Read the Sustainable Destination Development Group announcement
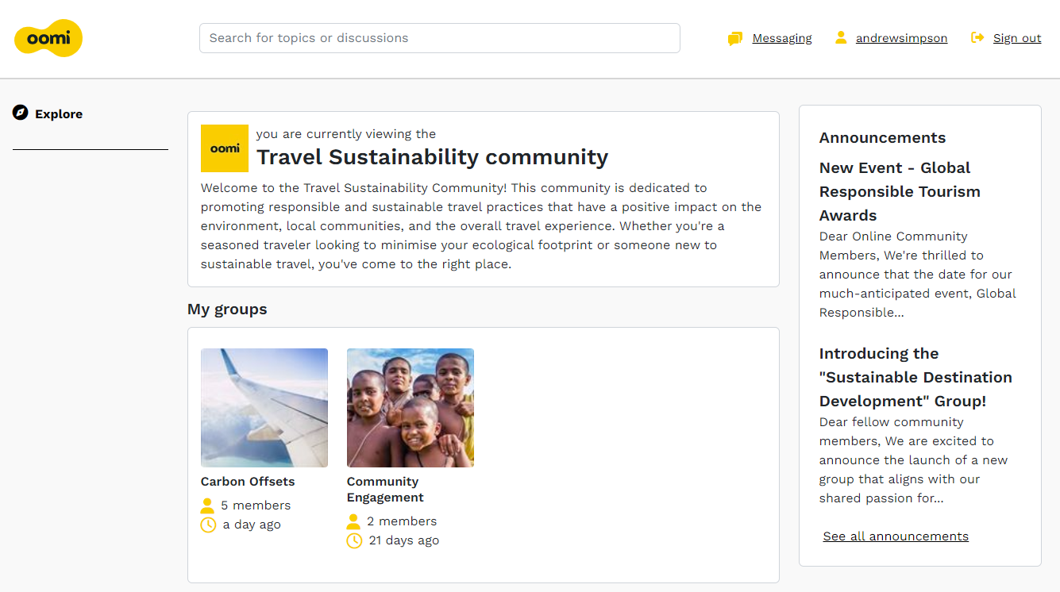1060x592 pixels. click(x=915, y=377)
